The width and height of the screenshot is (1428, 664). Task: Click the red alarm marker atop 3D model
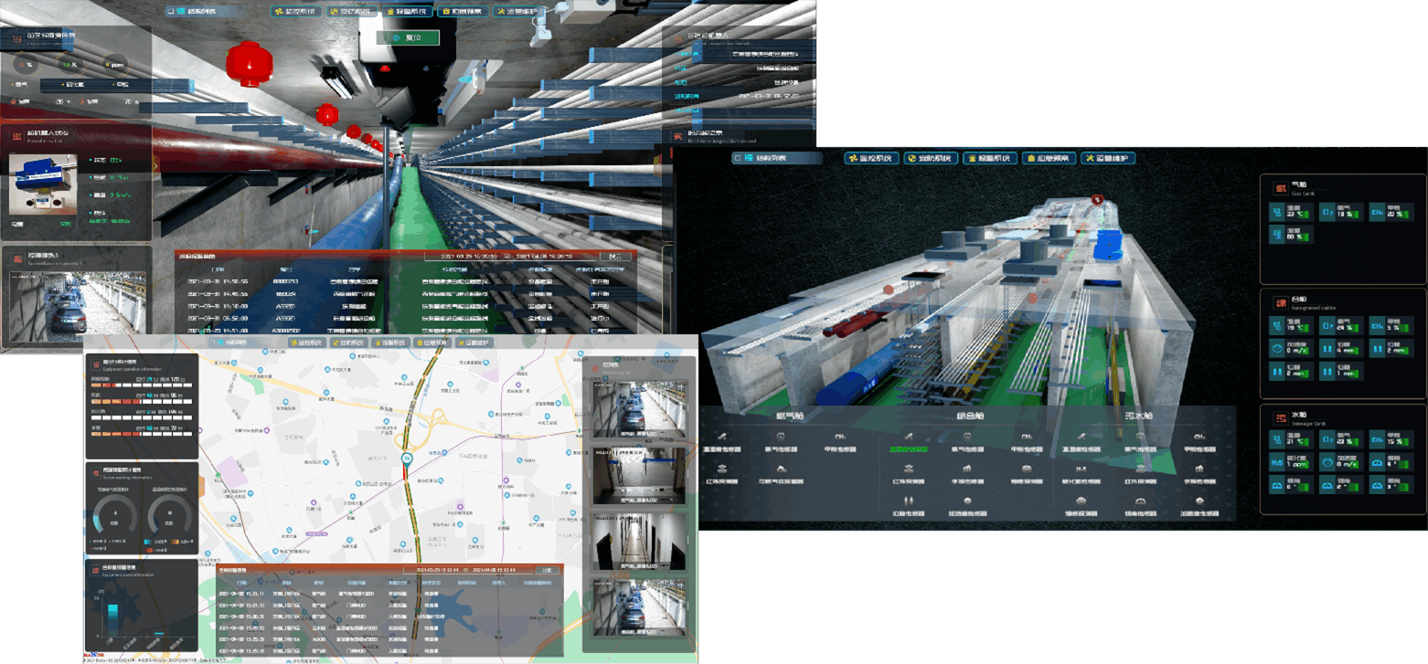[1100, 198]
